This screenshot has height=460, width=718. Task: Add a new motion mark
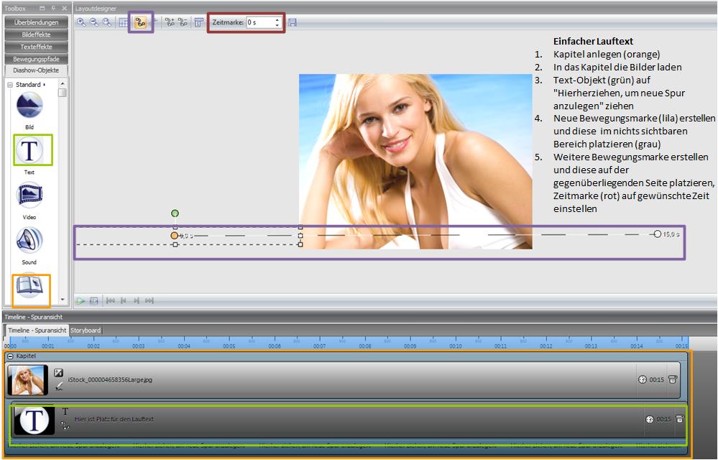[170, 22]
